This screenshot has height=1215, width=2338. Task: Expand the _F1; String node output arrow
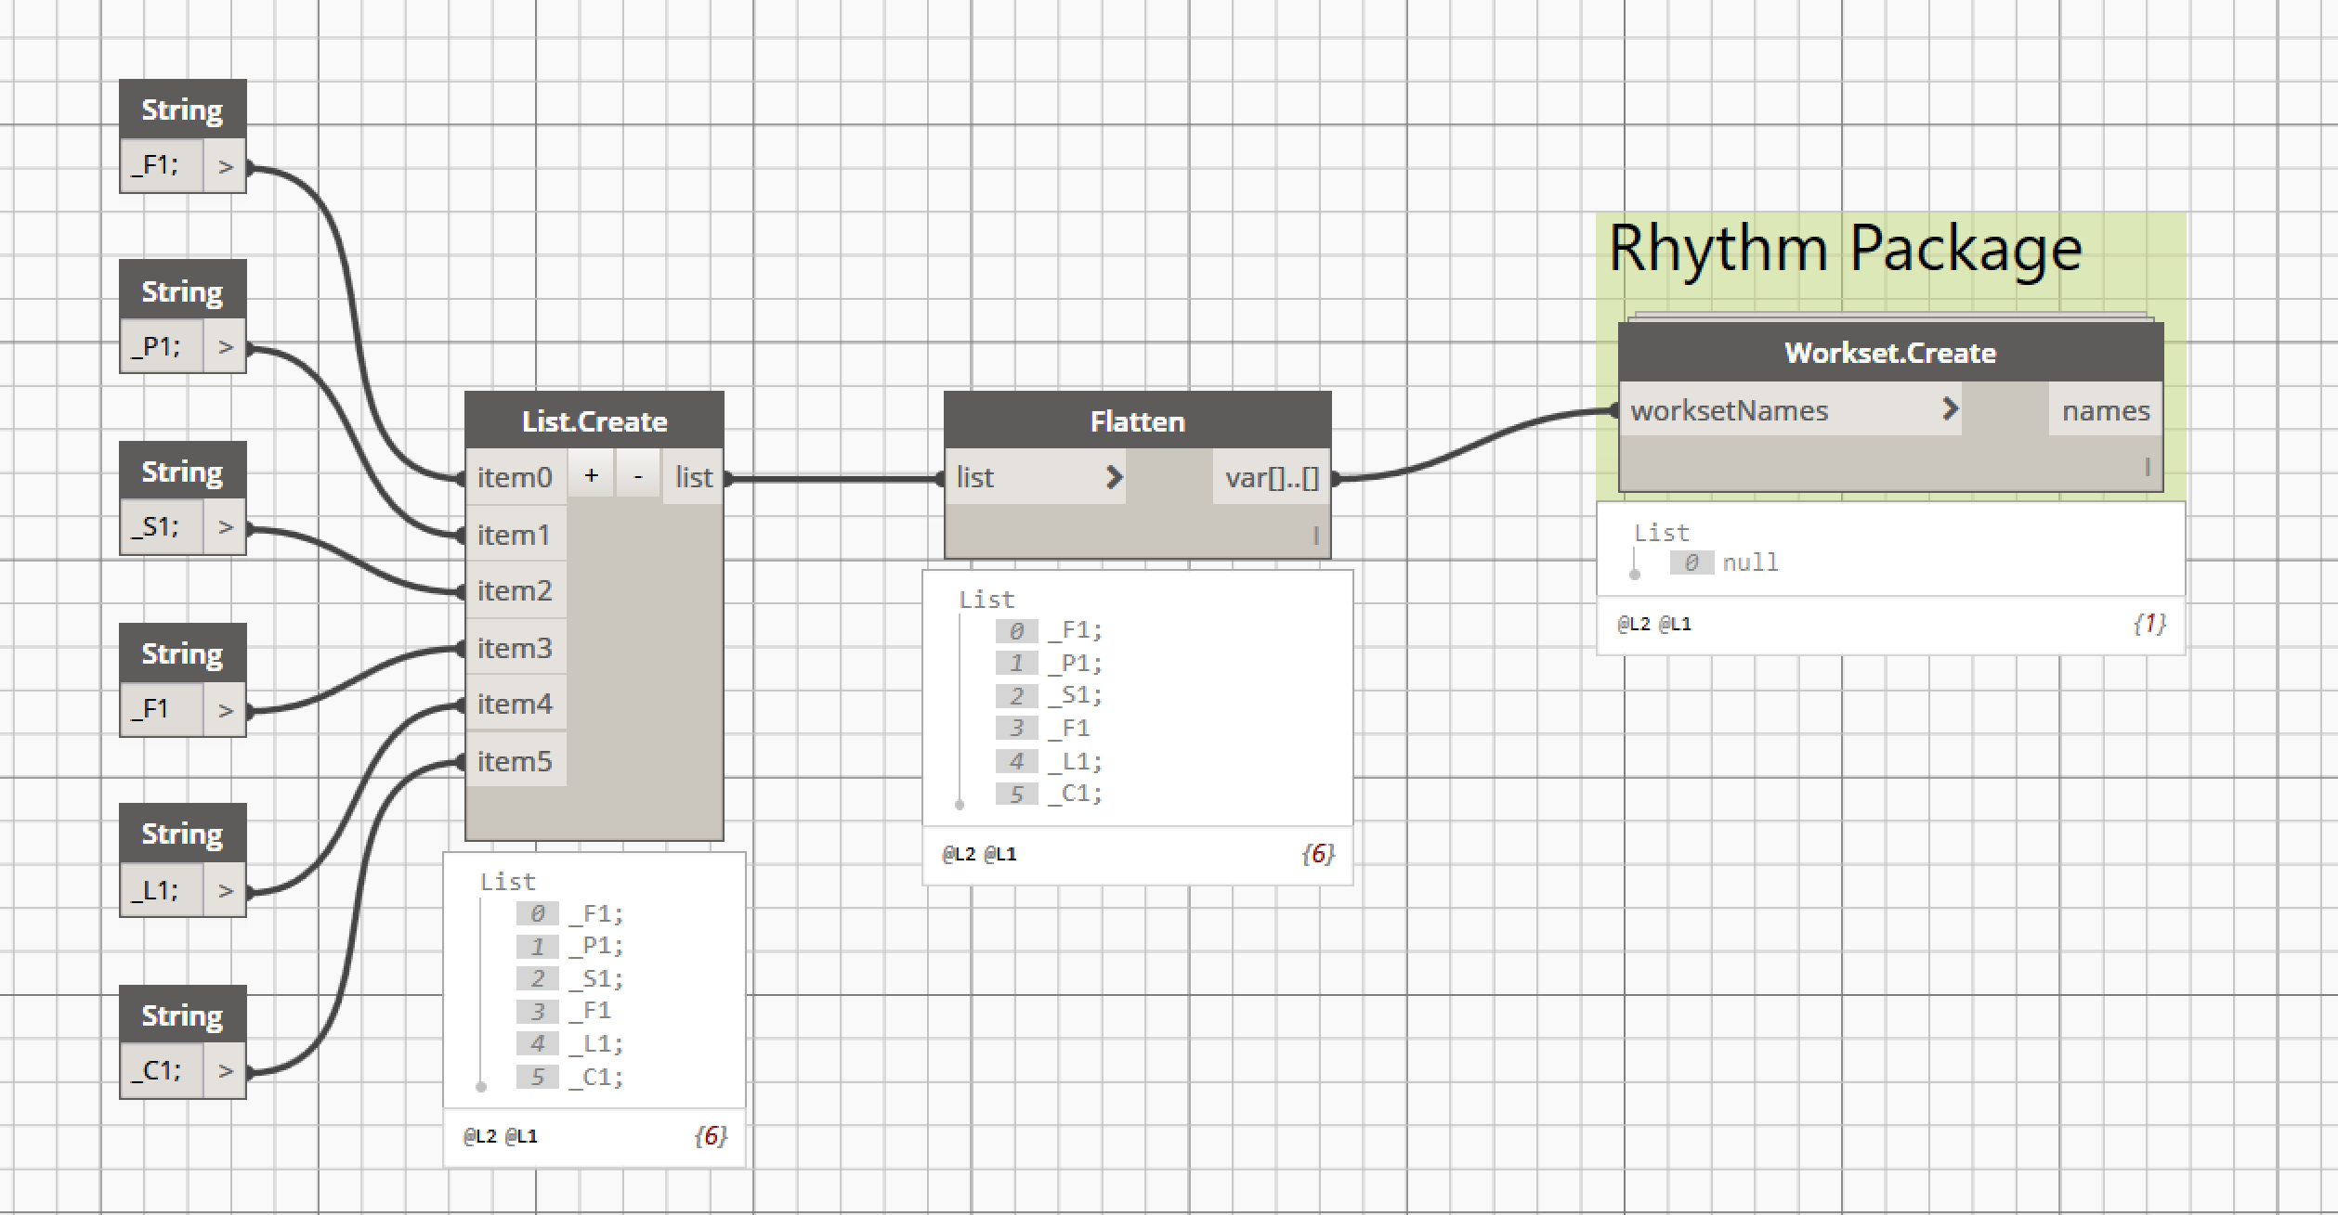pos(225,167)
